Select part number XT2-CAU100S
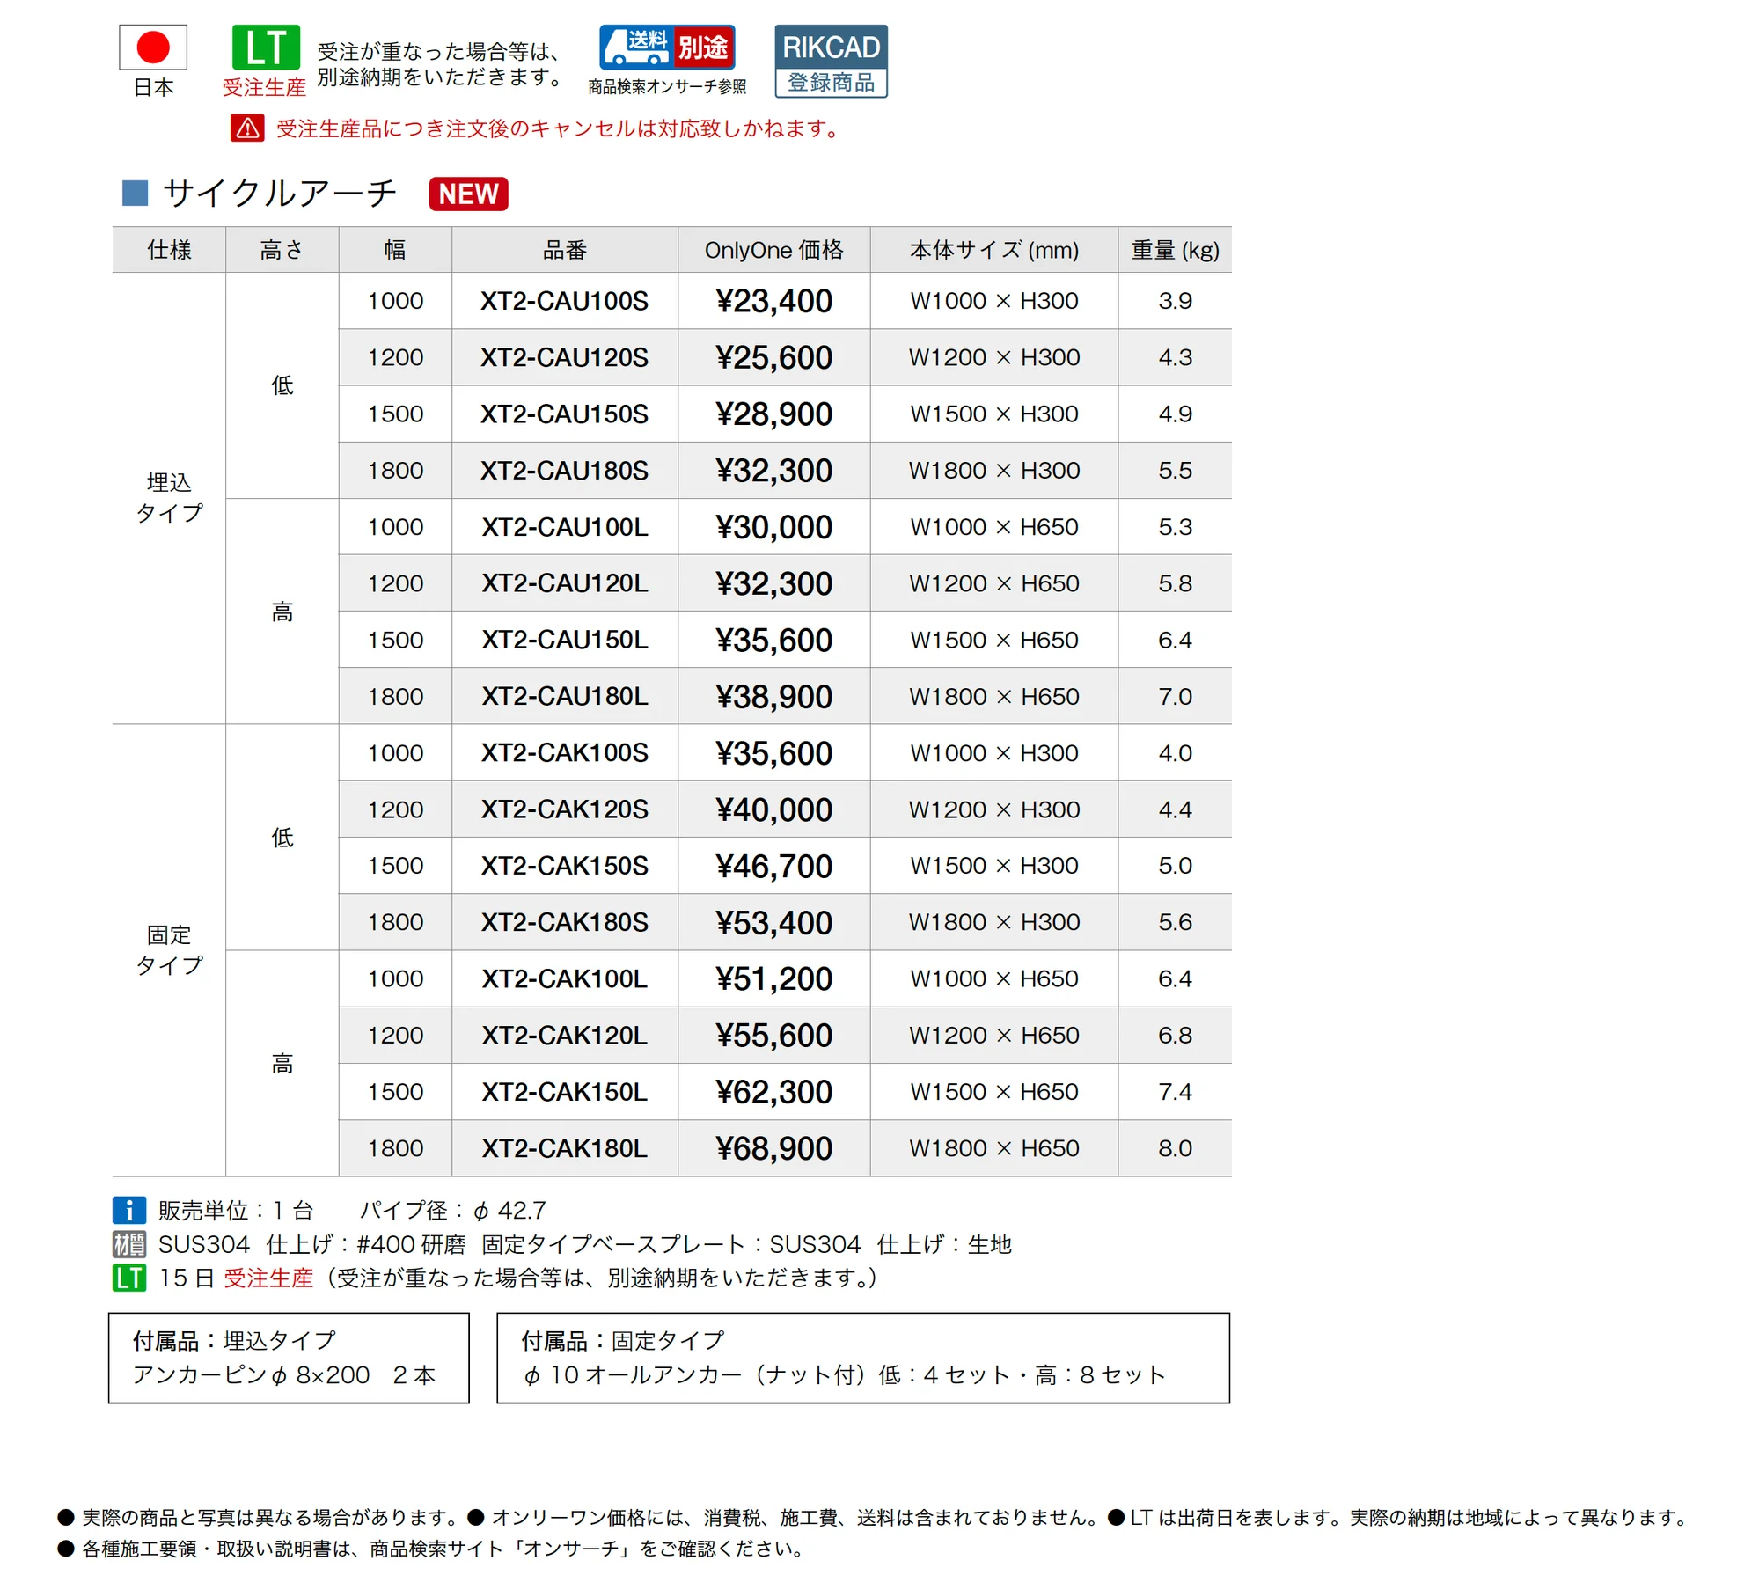1759x1575 pixels. (x=564, y=301)
